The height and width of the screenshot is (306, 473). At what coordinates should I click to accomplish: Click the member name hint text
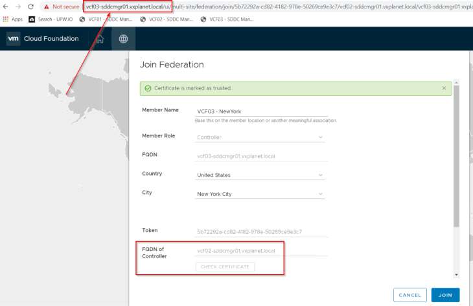pyautogui.click(x=266, y=121)
